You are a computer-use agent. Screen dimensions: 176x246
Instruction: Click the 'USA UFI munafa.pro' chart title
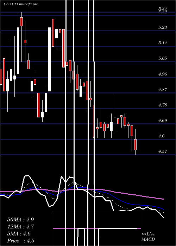click(21, 4)
